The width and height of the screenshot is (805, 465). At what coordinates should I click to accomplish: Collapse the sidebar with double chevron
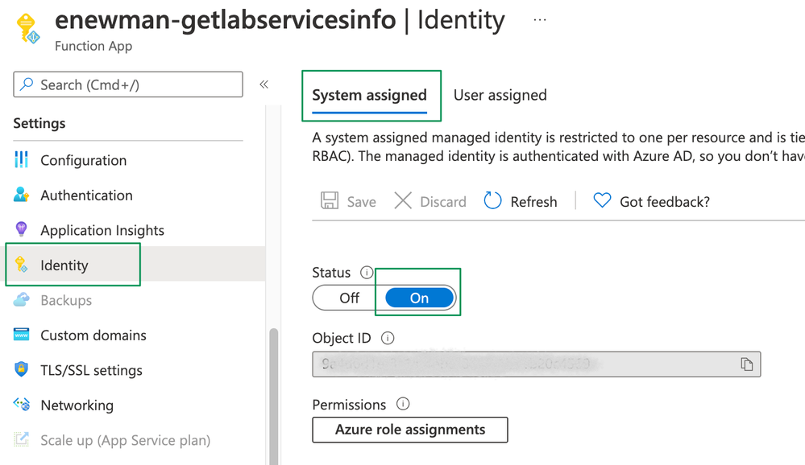pyautogui.click(x=263, y=84)
